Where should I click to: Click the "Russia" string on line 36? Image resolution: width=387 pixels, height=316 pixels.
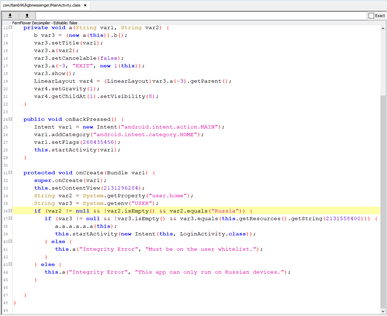[225, 211]
